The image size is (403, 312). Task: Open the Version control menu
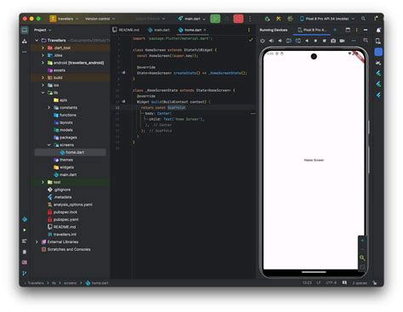100,19
